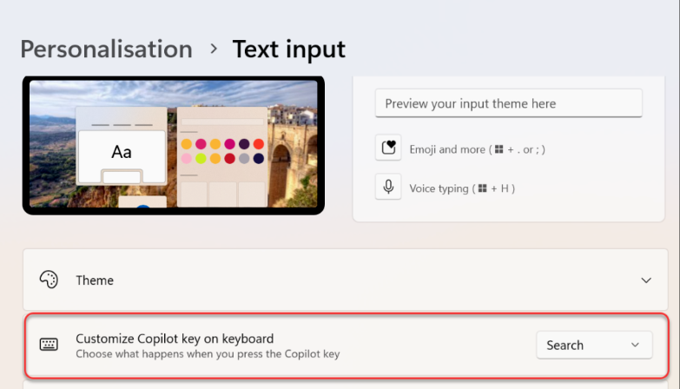Select the gray color dot
Image resolution: width=680 pixels, height=389 pixels.
[244, 159]
